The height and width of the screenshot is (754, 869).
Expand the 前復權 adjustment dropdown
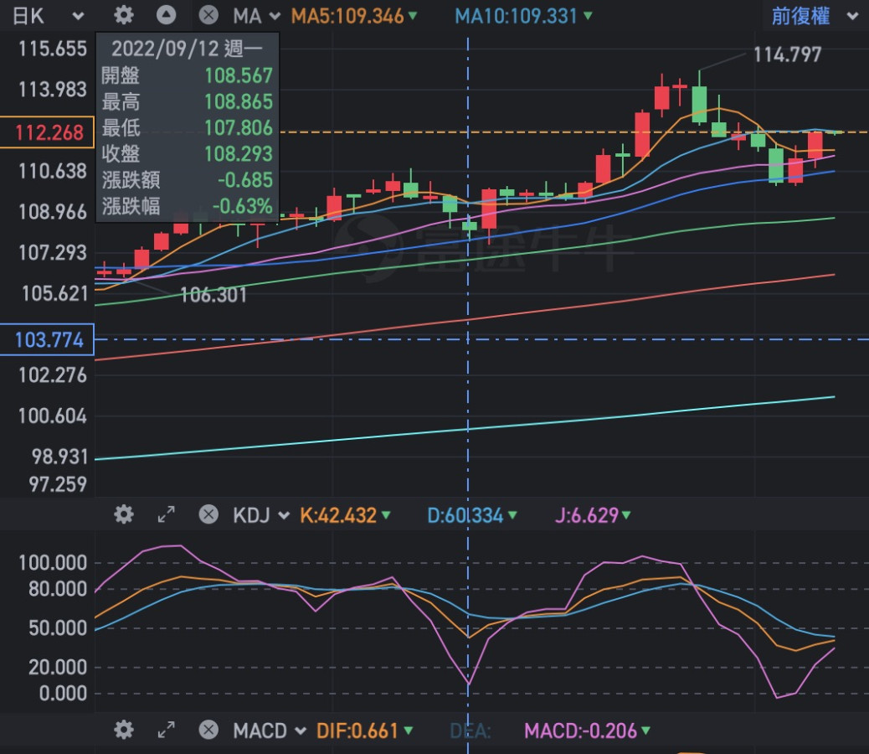point(814,16)
